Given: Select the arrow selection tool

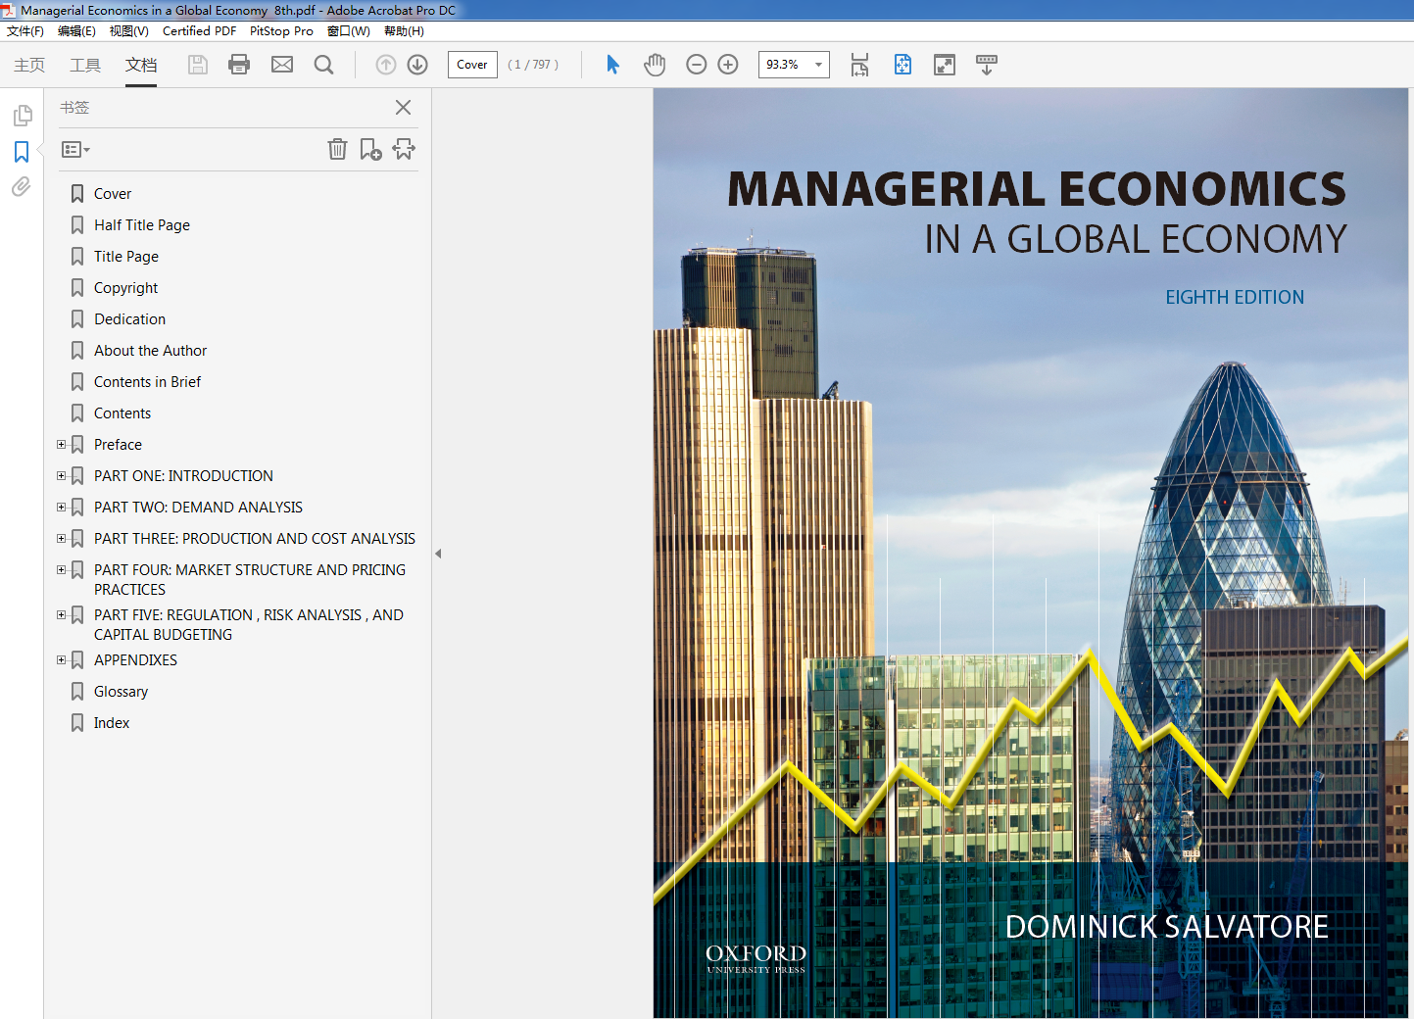Looking at the screenshot, I should (612, 65).
